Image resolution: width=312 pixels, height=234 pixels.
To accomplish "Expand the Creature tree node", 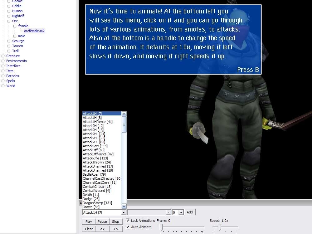I will (x=3, y=56).
